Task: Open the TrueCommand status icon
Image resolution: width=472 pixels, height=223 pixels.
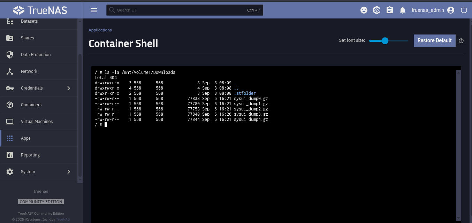Action: 376,10
